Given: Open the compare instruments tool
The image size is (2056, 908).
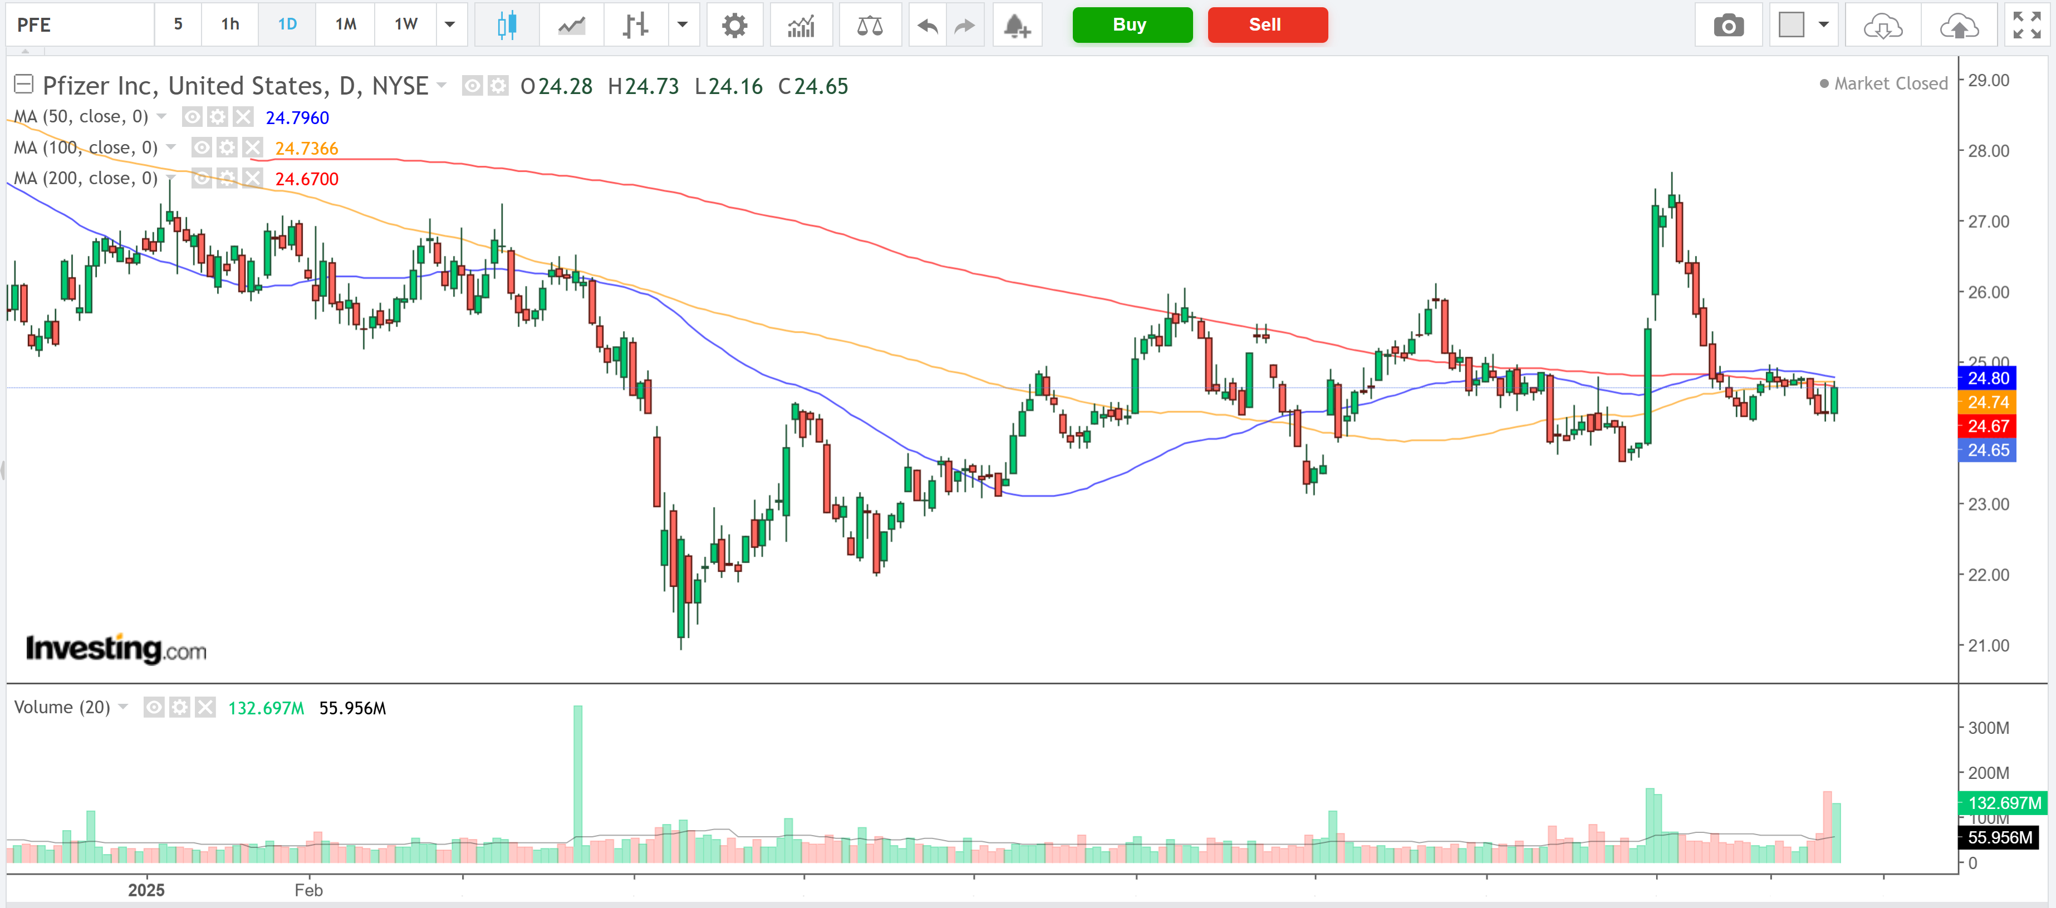Looking at the screenshot, I should pos(870,24).
